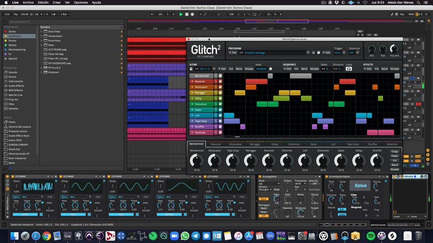433x243 pixels.
Task: Switch to the Reverser tab in Glitch2
Action: pos(216,144)
